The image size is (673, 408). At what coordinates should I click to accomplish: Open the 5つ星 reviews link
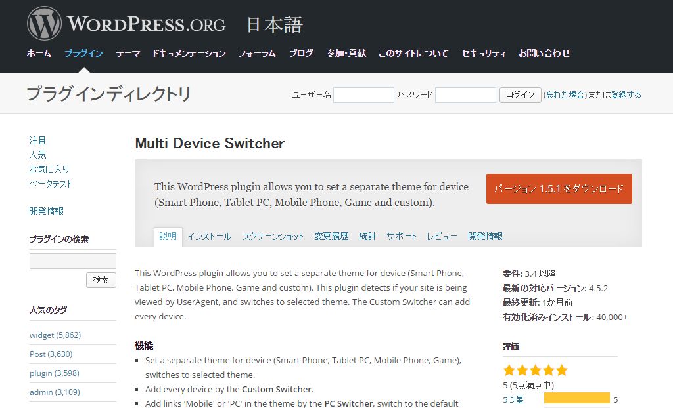513,400
